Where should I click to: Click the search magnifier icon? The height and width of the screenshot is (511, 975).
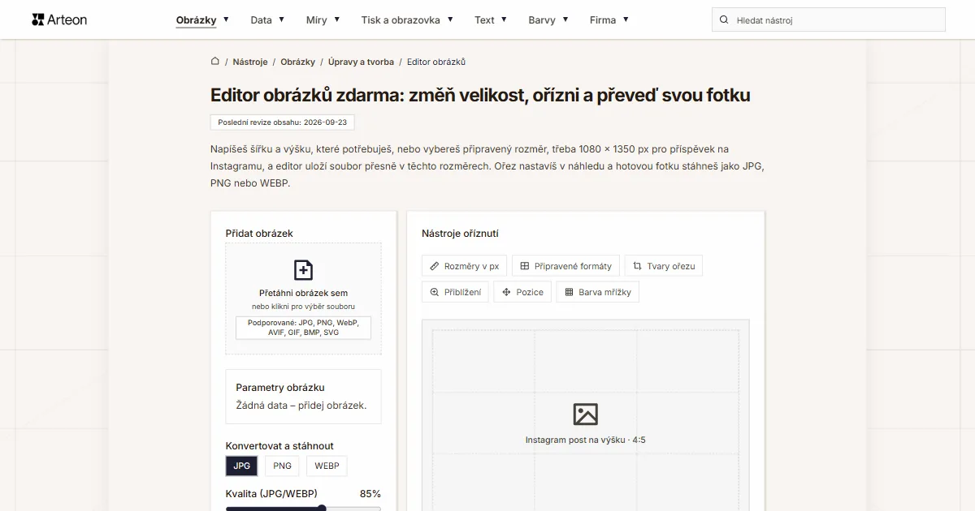click(724, 19)
